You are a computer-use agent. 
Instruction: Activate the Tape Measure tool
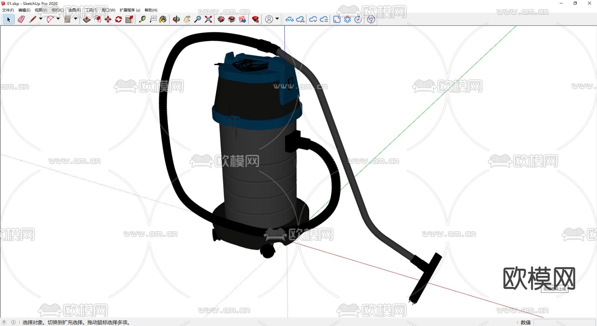point(142,20)
